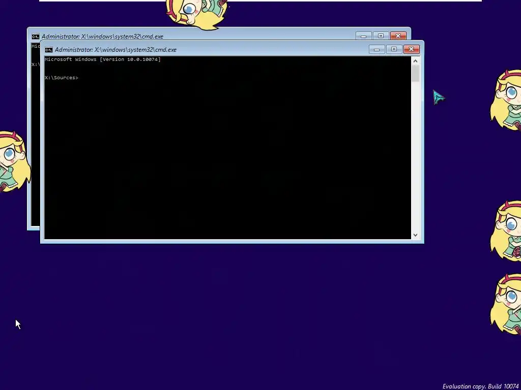Click the cmd icon in front window title bar
The width and height of the screenshot is (521, 390).
click(48, 50)
